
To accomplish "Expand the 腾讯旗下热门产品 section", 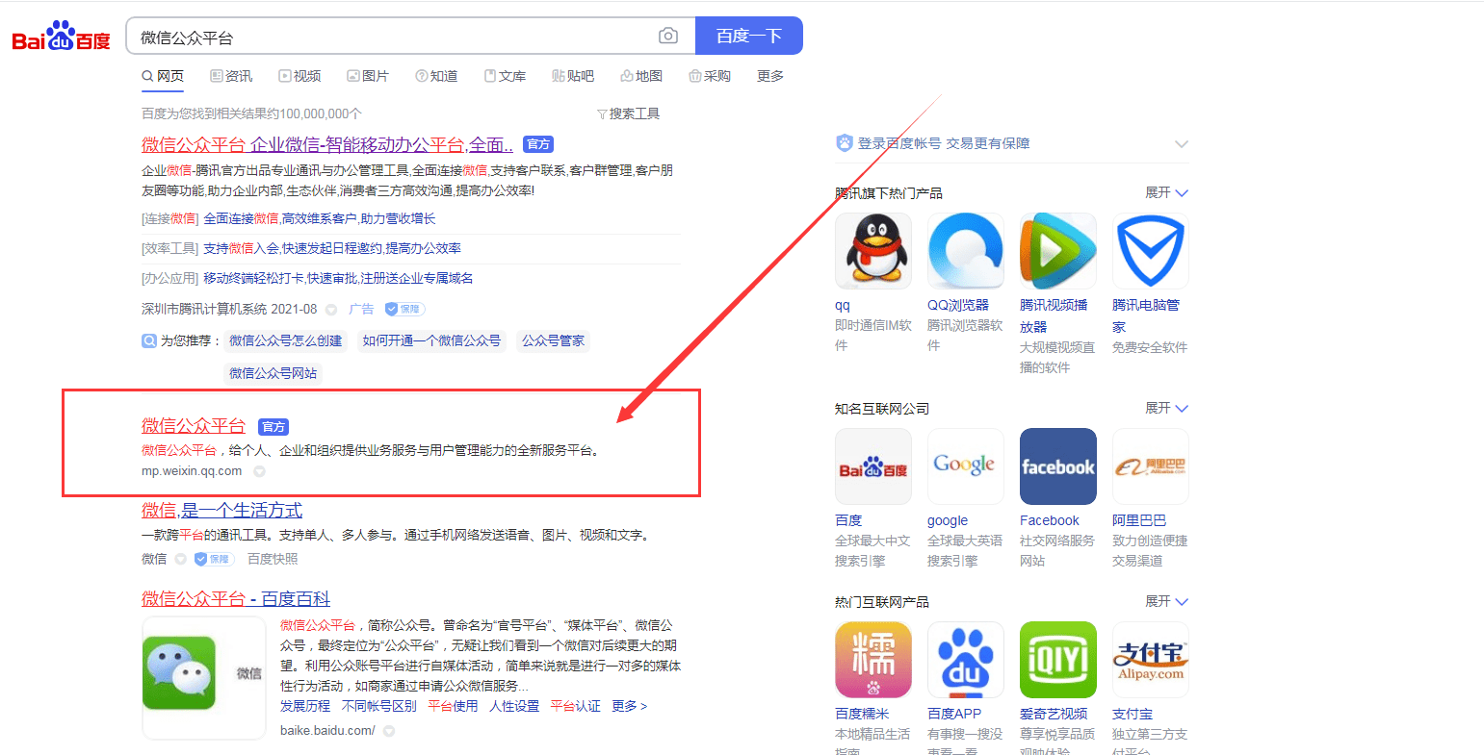I will [x=1166, y=192].
